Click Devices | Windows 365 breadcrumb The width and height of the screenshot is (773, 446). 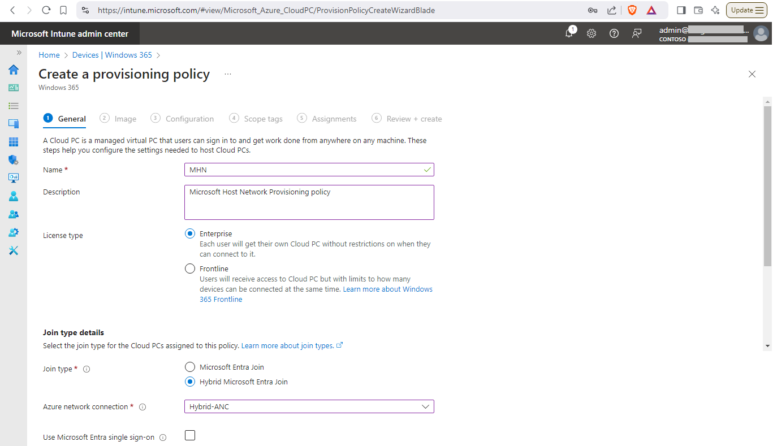coord(112,55)
